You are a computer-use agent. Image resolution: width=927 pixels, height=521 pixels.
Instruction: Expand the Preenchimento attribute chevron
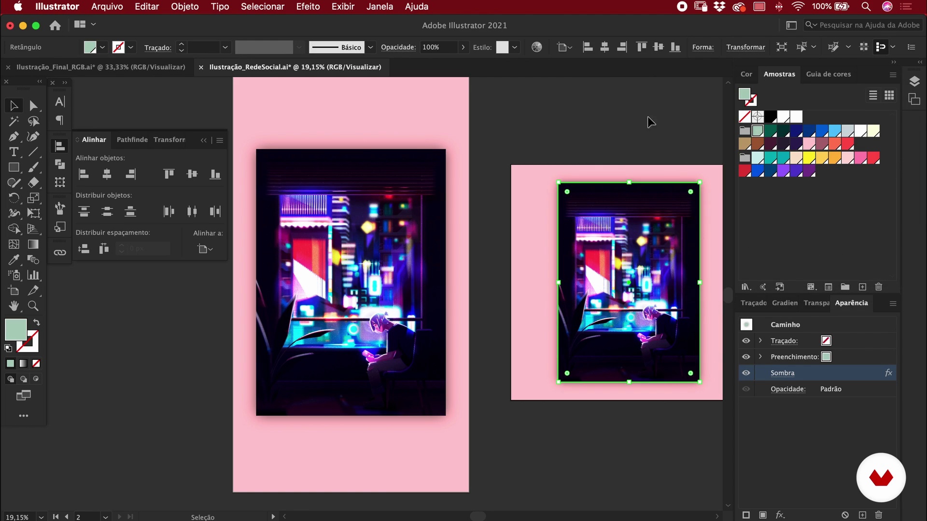[760, 356]
